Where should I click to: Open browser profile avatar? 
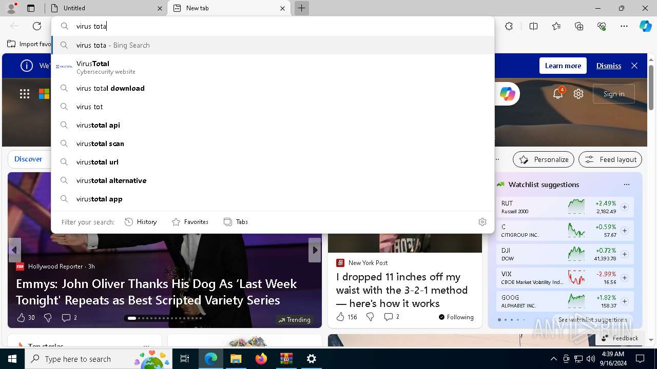click(x=11, y=8)
